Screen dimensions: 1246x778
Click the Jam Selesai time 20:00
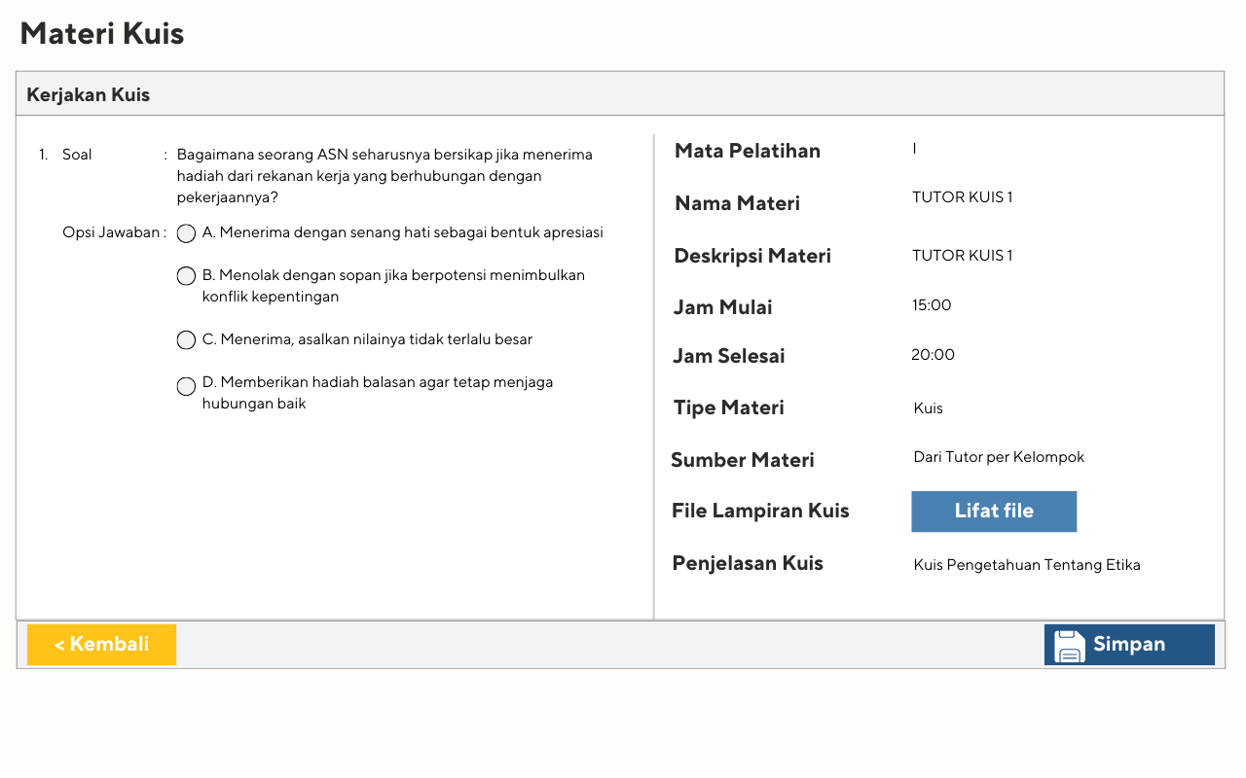coord(933,355)
